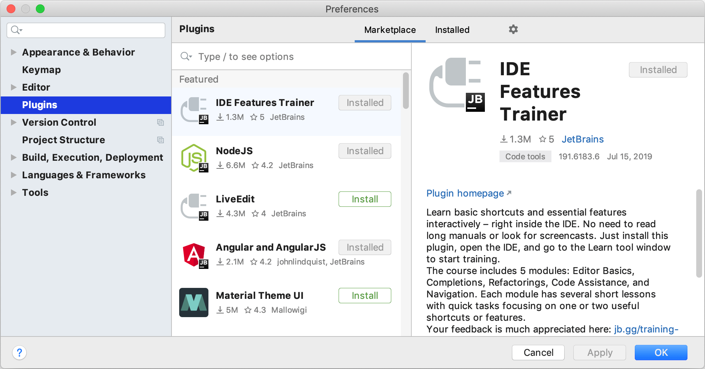Click the Code tools tag

pos(525,156)
